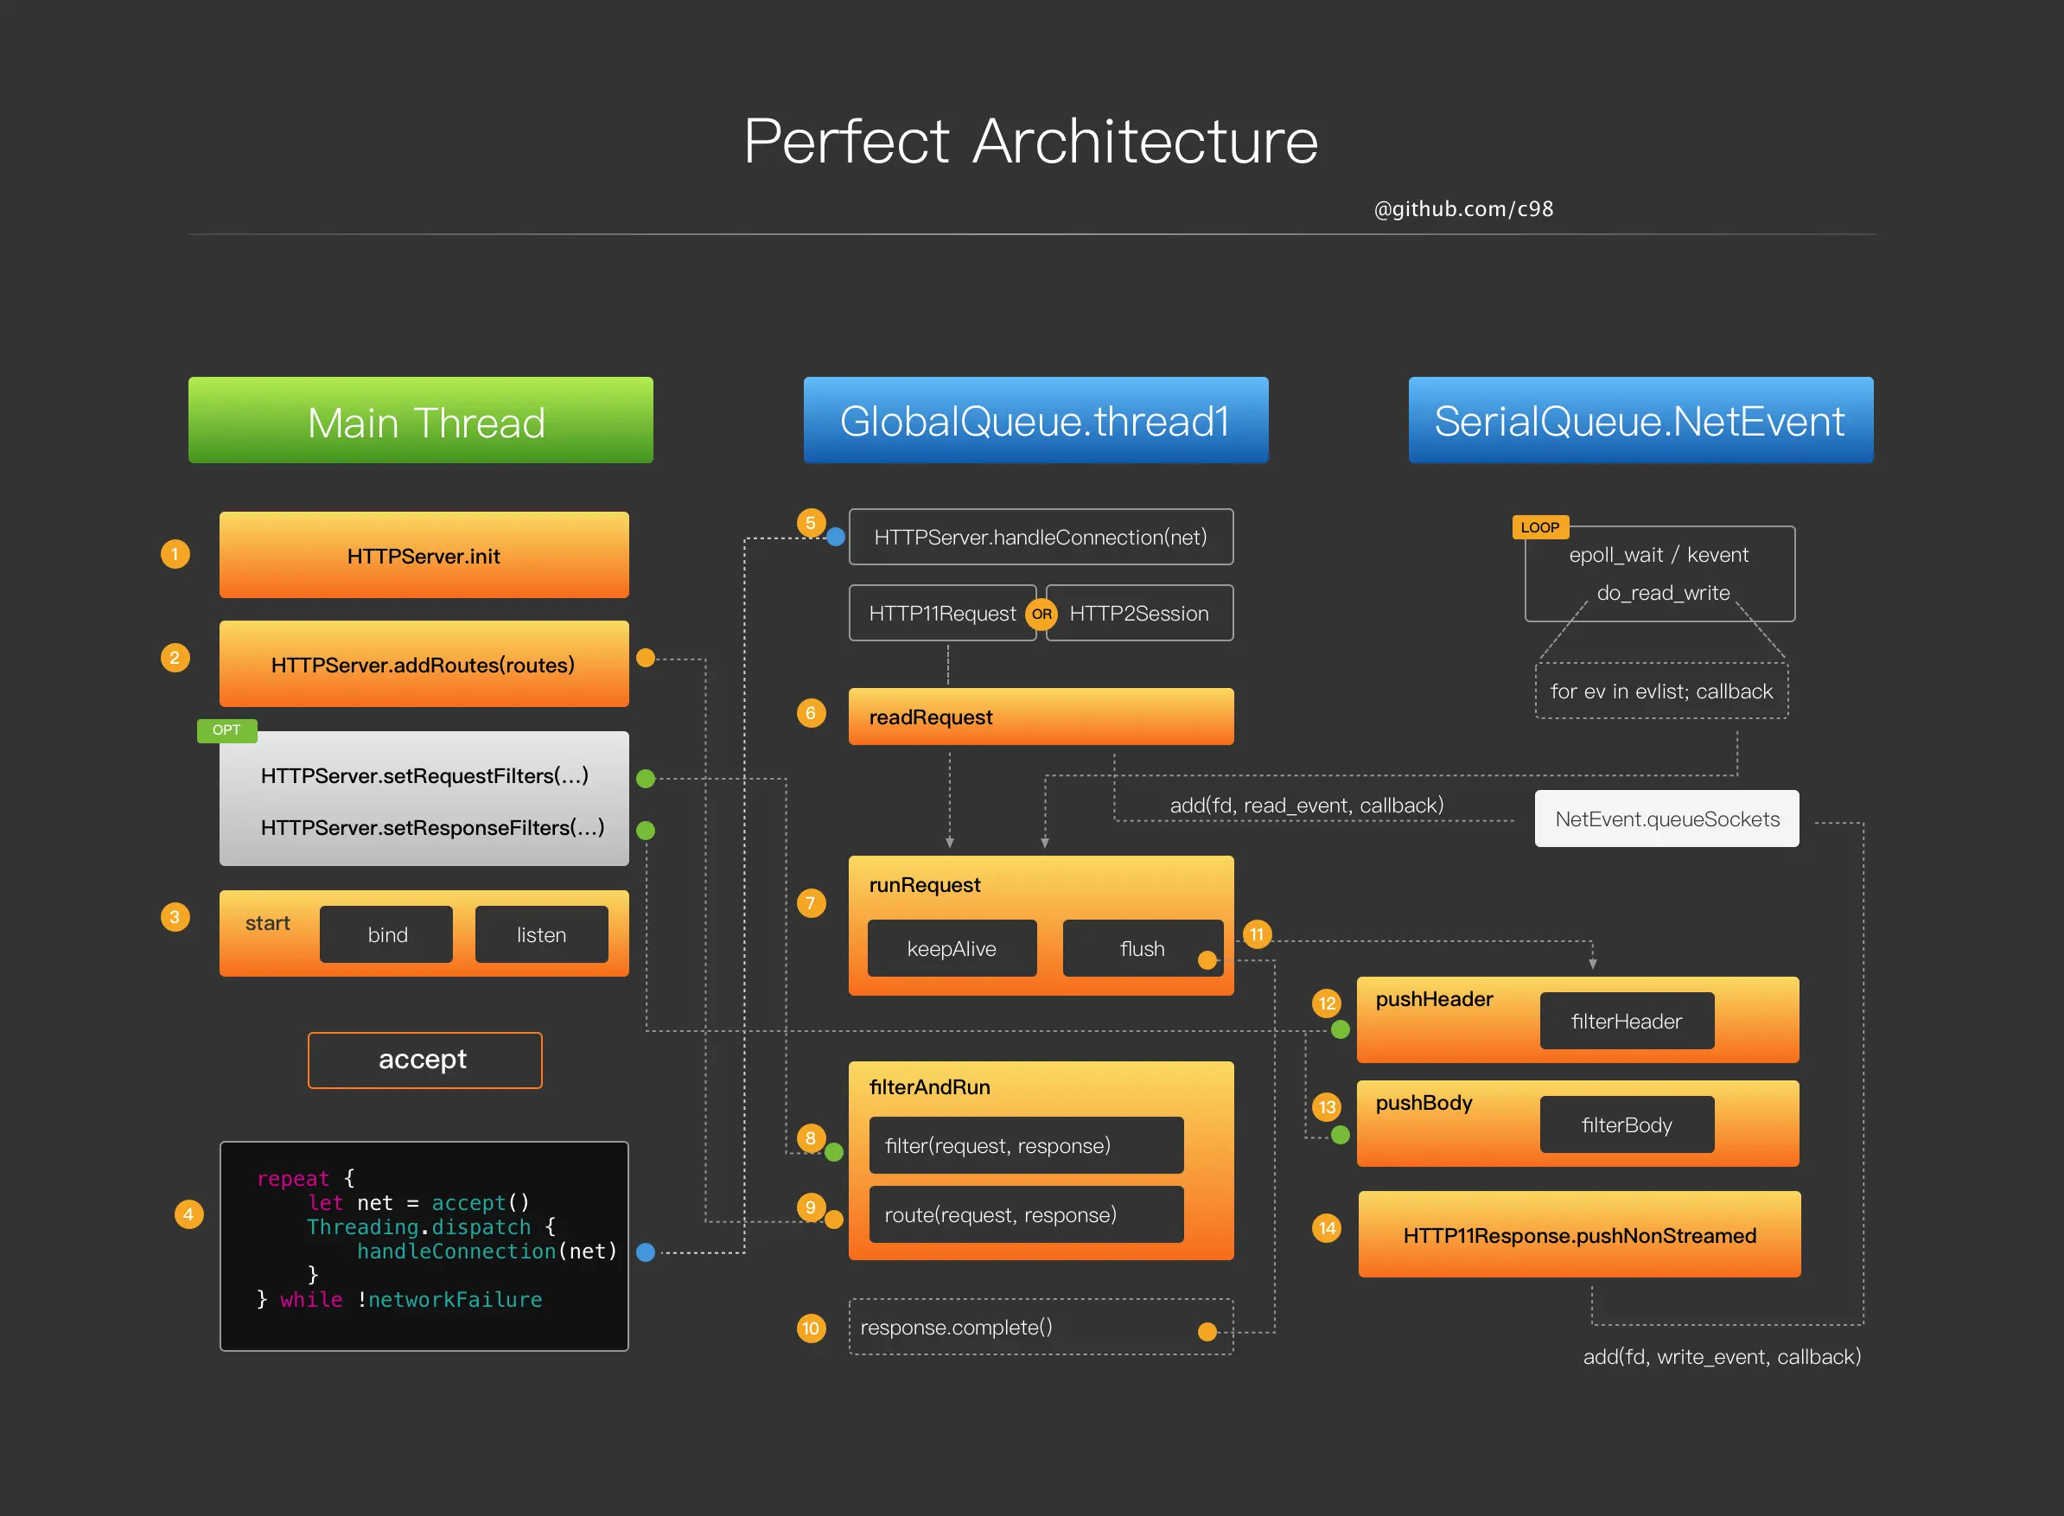Click the orange number 5 step badge
The width and height of the screenshot is (2064, 1516).
click(811, 523)
